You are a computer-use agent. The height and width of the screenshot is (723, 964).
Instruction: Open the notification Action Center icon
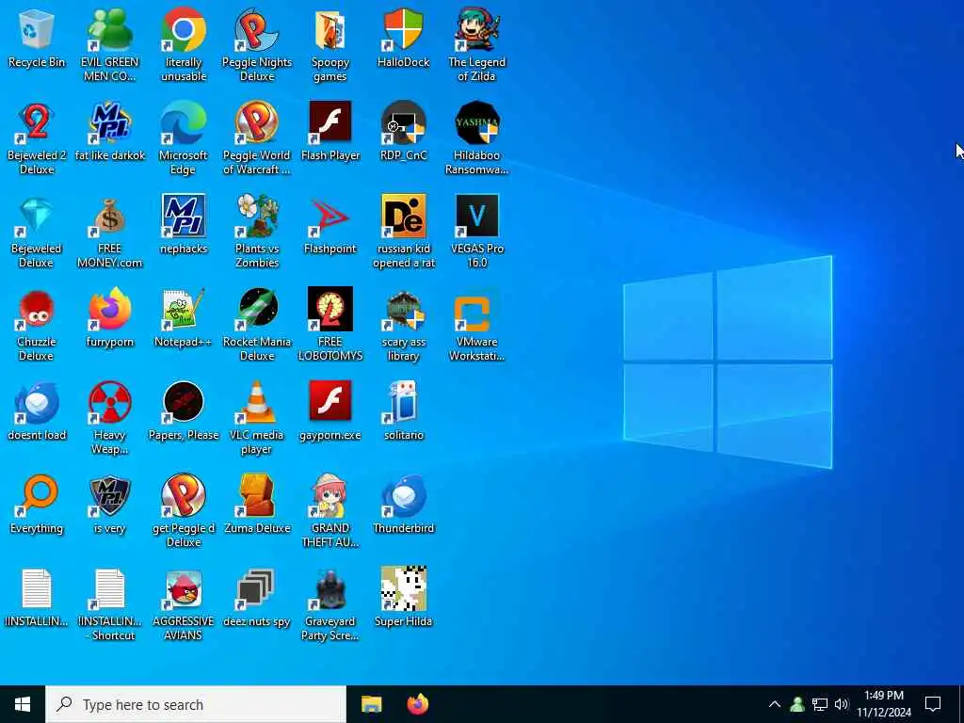tap(933, 704)
